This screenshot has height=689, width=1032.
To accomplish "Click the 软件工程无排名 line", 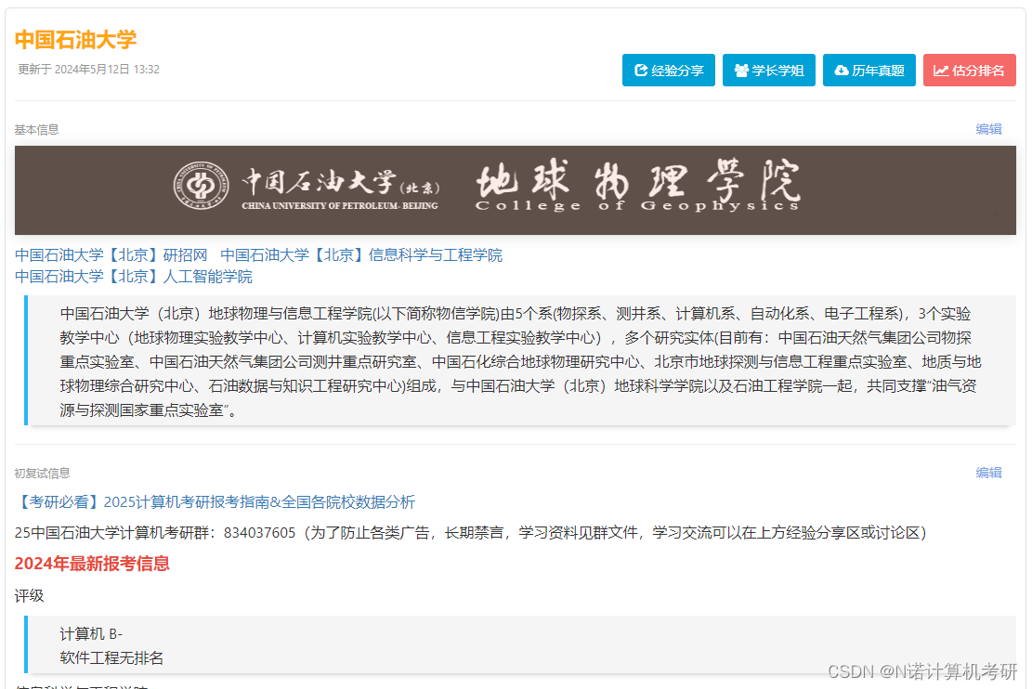I will pos(111,657).
